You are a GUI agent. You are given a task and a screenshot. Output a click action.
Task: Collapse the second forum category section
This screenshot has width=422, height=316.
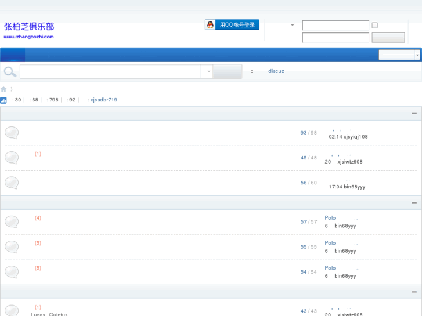click(414, 202)
